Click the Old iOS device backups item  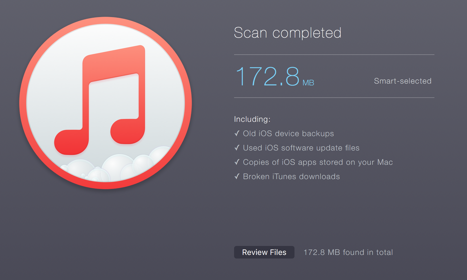tap(284, 133)
